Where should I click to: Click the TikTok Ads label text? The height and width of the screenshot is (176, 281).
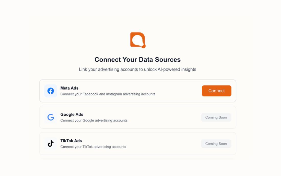71,141
